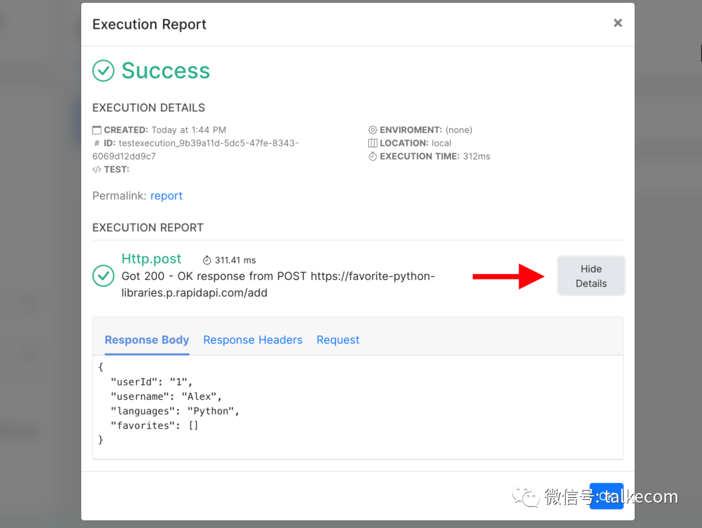Click the large green Success checkmark icon
The height and width of the screenshot is (528, 702).
tap(104, 71)
